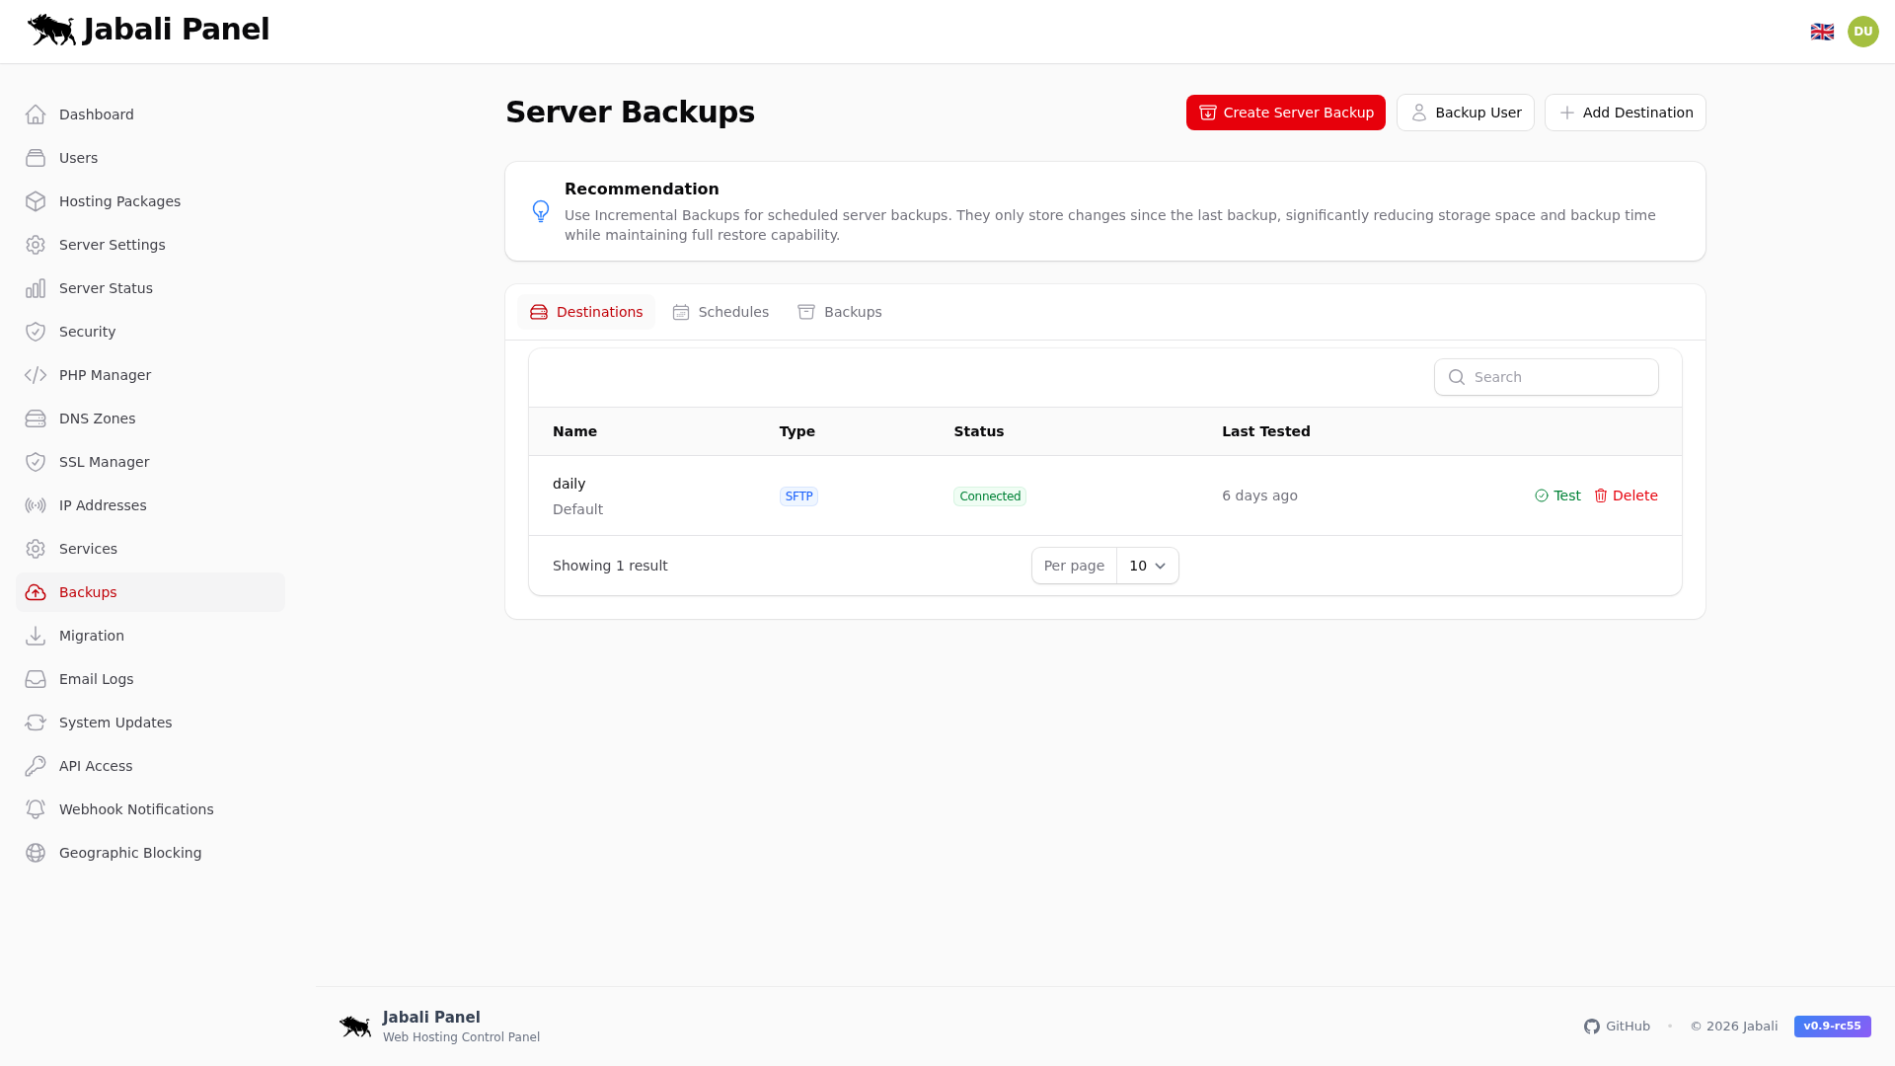Open the Migration download icon
The image size is (1895, 1066).
(x=36, y=636)
